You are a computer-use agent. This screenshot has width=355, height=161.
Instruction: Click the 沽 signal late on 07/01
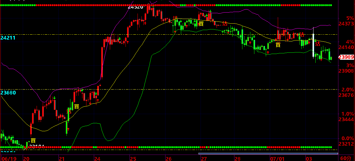click(302, 35)
